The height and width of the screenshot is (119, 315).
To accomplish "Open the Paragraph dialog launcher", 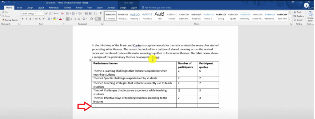I will [x=102, y=24].
